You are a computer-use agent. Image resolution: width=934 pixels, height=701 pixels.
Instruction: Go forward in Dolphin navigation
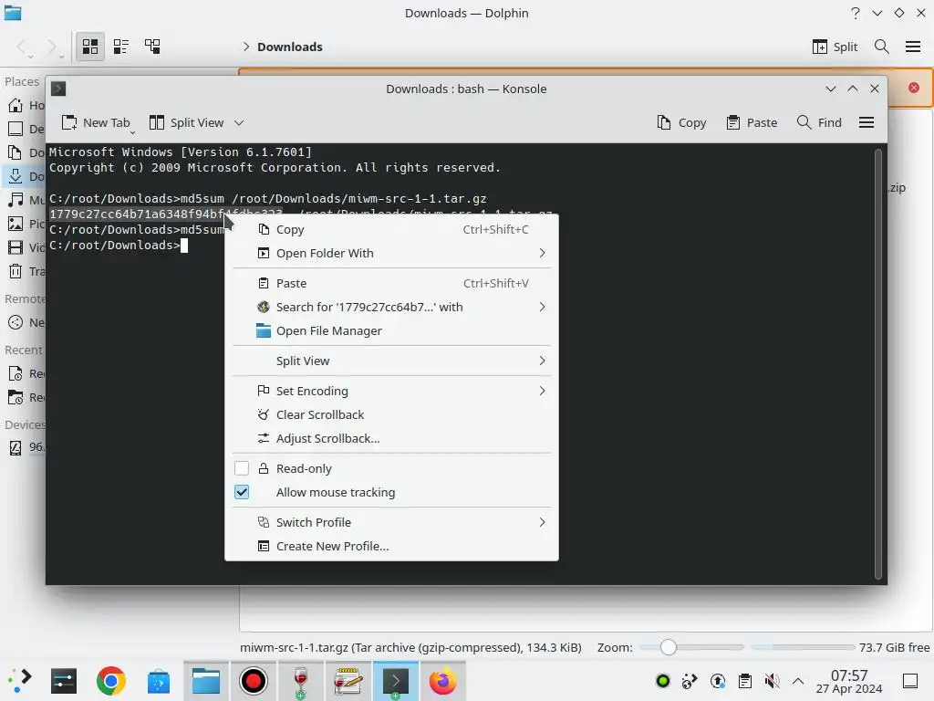(x=52, y=47)
